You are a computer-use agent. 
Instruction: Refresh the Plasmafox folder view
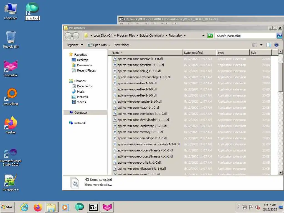click(210, 36)
